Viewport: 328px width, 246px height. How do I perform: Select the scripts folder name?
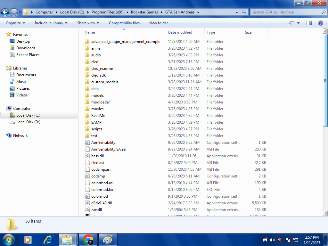(97, 129)
